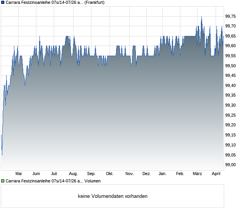Click the Aug. month marker

(73, 174)
